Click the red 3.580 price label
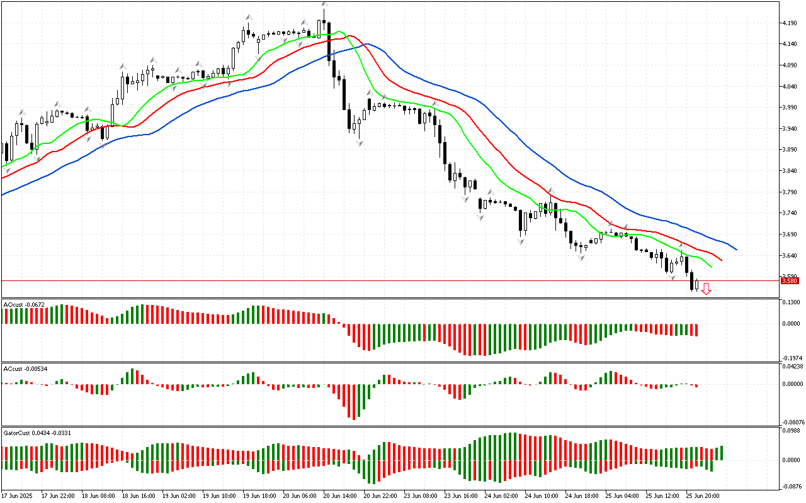The height and width of the screenshot is (503, 806). pyautogui.click(x=789, y=281)
